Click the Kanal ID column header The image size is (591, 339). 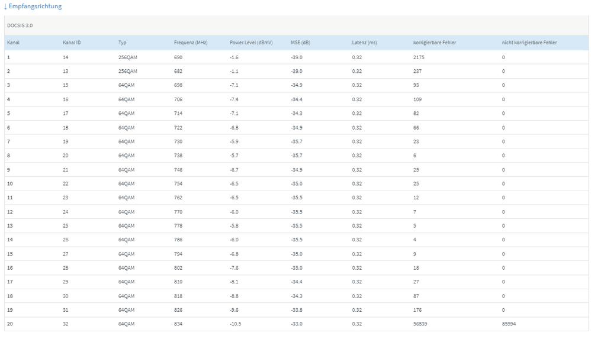(72, 43)
